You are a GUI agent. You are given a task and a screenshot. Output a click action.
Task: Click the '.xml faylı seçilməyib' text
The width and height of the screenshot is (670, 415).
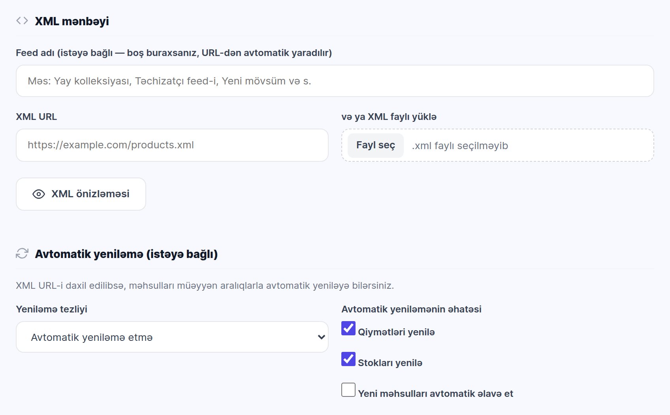point(460,146)
